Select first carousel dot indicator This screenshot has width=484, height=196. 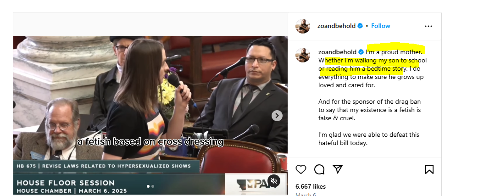coord(148,186)
